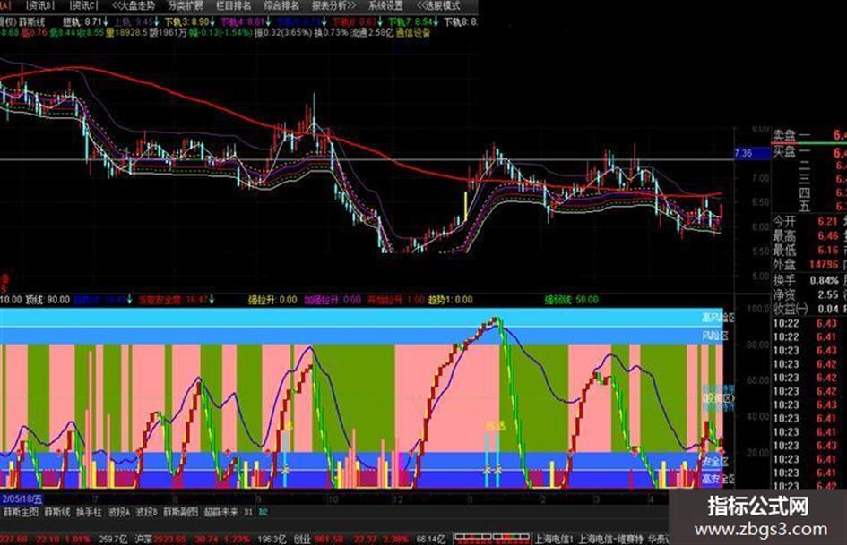The image size is (847, 545).
Task: Click down arrow beside blue sub-indicator value 19.47
Action: [130, 300]
